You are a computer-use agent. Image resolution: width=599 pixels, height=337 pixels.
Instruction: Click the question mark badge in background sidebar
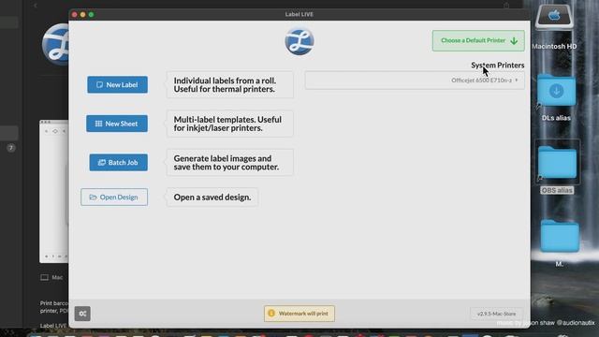click(10, 148)
